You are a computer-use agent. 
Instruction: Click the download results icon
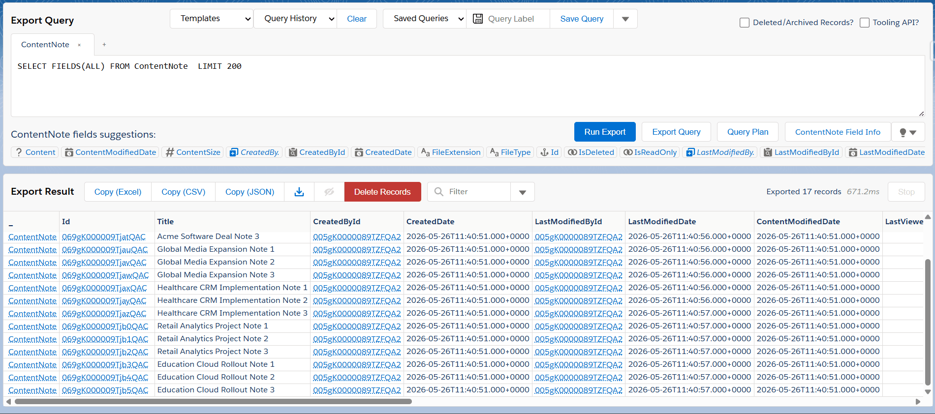coord(299,192)
